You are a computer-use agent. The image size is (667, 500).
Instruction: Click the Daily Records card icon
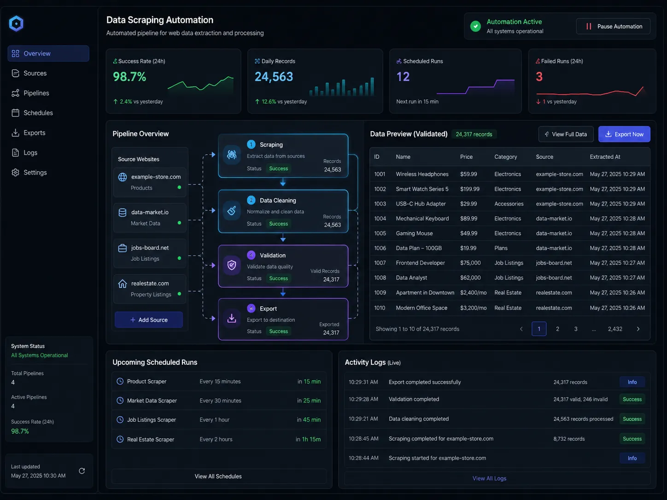point(257,61)
